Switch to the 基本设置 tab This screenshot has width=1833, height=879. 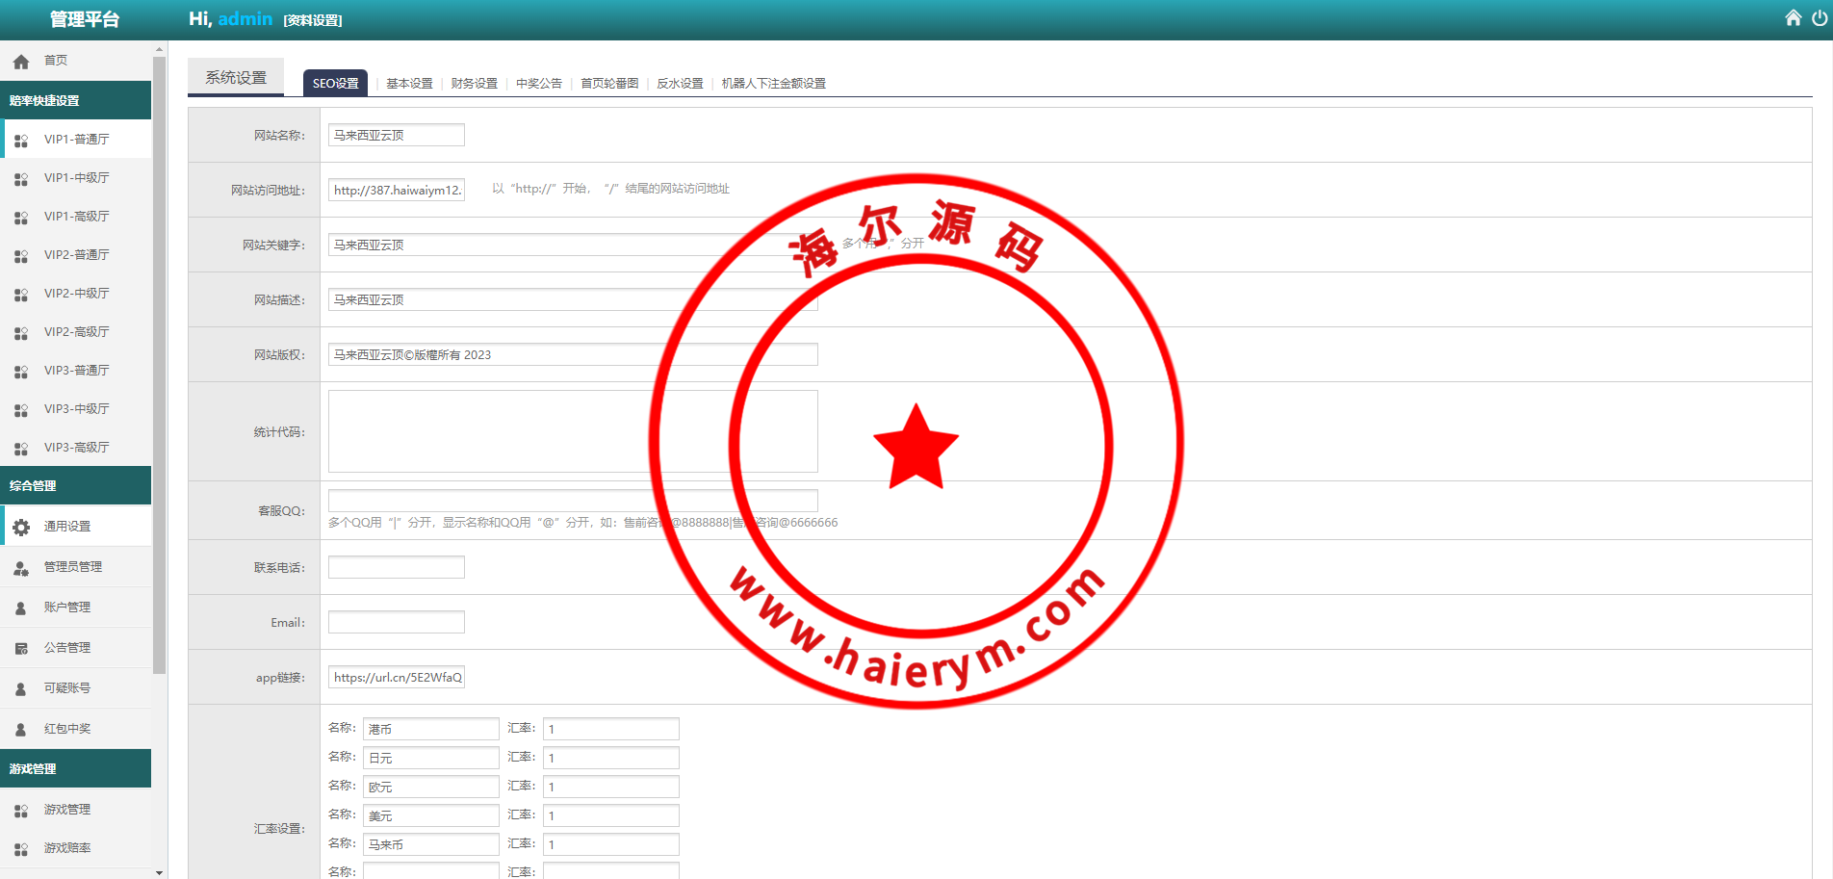(409, 84)
